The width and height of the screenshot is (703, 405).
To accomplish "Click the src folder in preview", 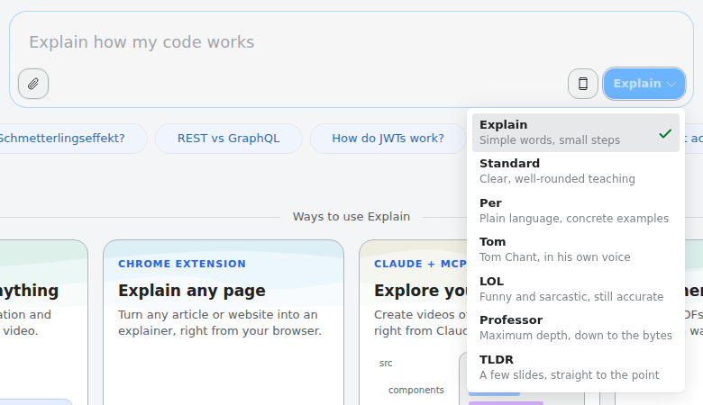I will [386, 363].
